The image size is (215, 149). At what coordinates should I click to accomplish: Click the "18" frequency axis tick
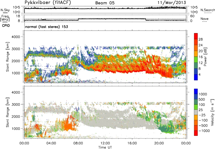18,16
